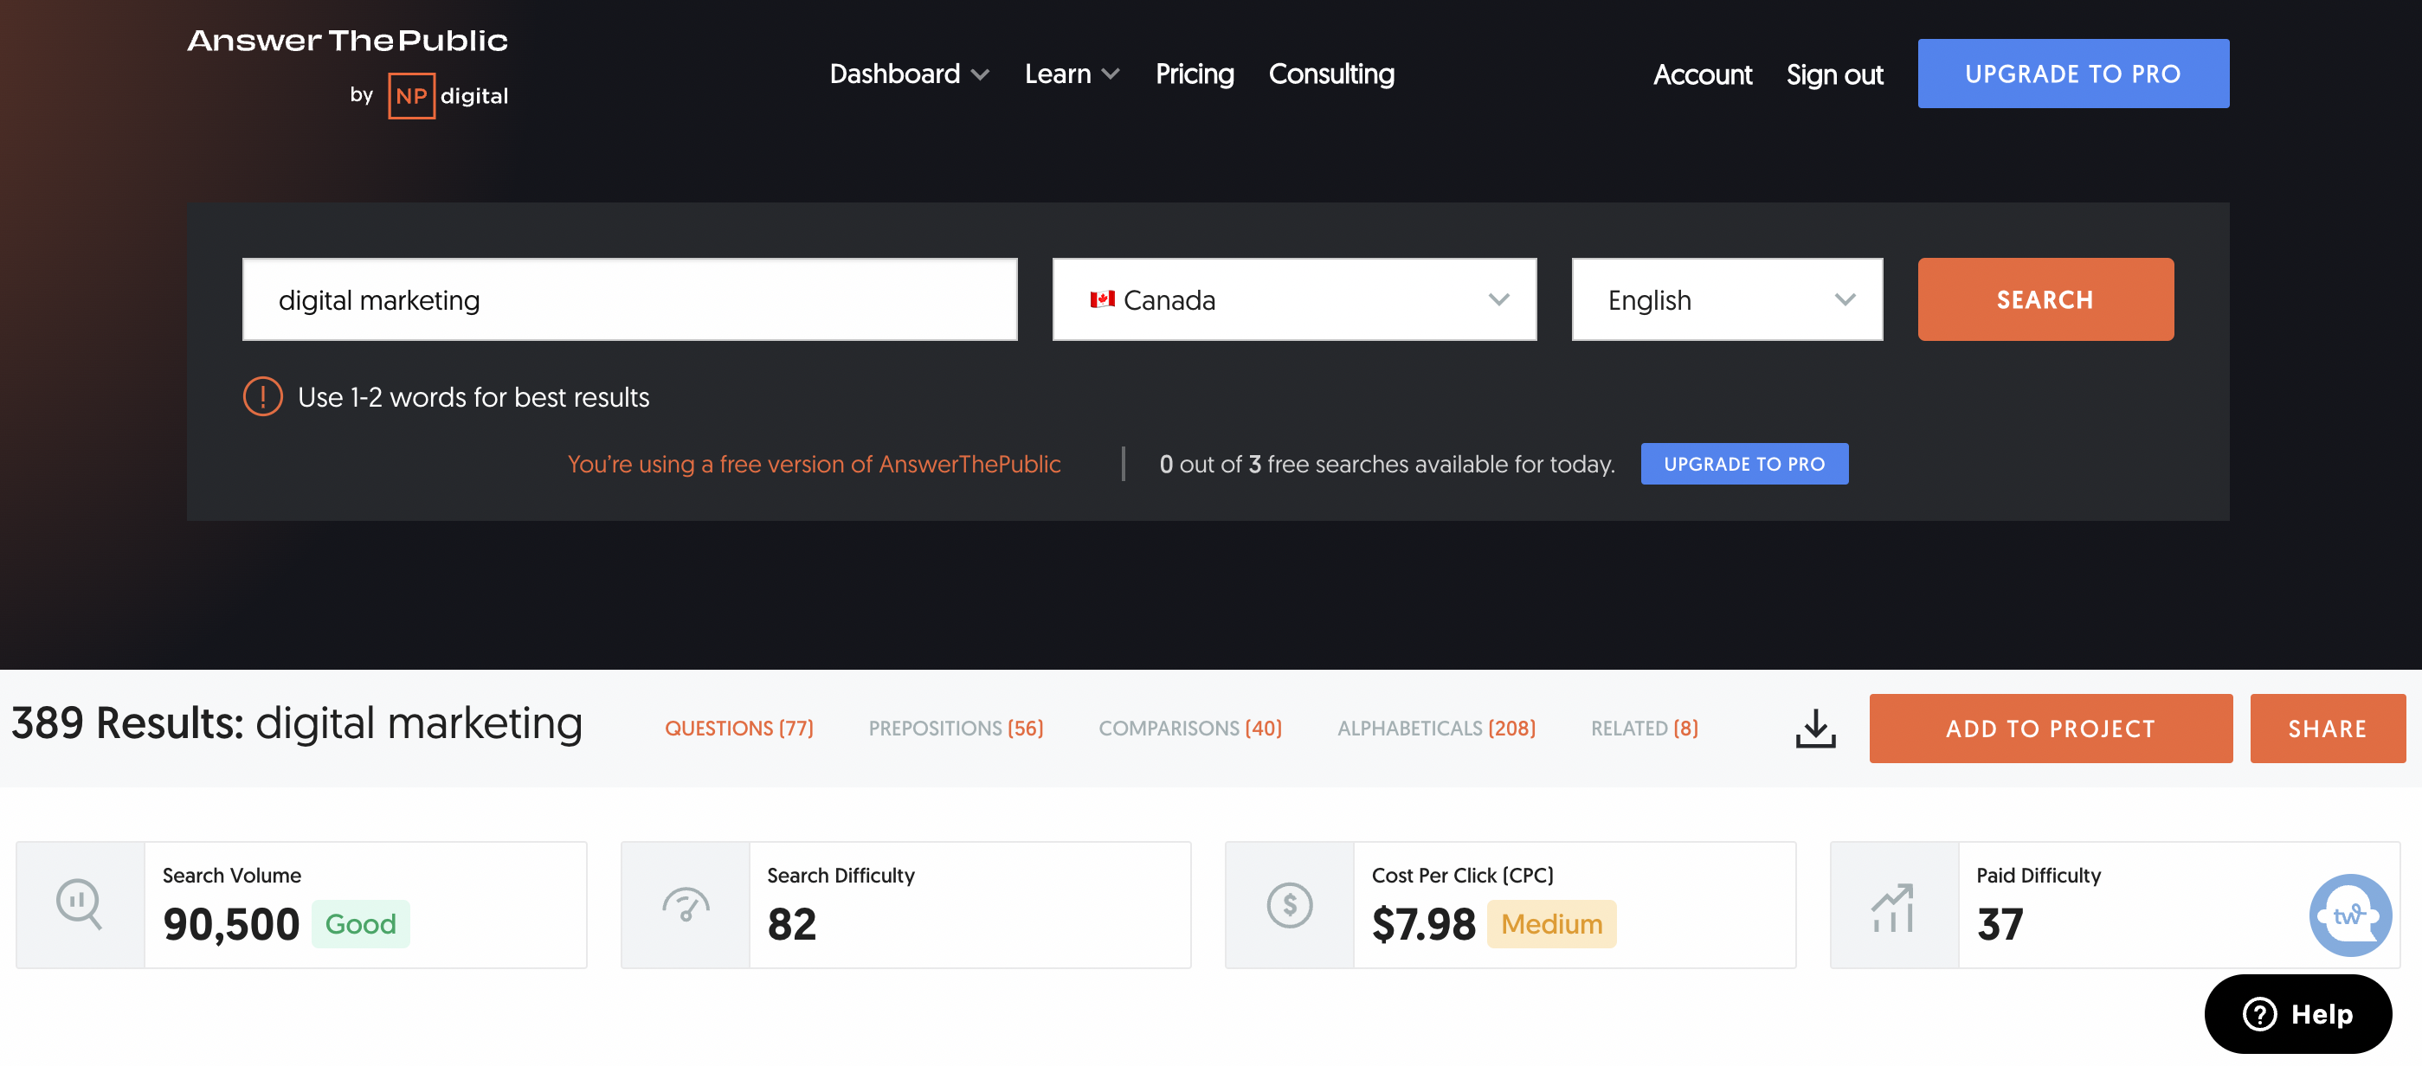Open the Help widget
The height and width of the screenshot is (1066, 2422).
pos(2297,1013)
